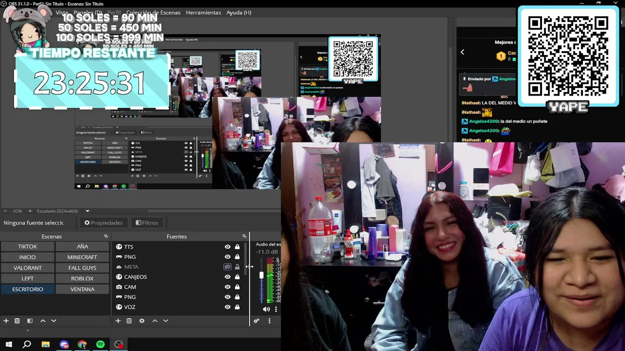The width and height of the screenshot is (625, 351).
Task: Hide the VOZ source
Action: click(228, 307)
